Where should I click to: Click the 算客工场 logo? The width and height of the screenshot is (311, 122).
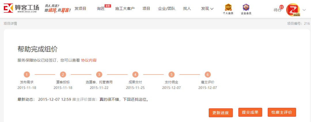point(21,9)
